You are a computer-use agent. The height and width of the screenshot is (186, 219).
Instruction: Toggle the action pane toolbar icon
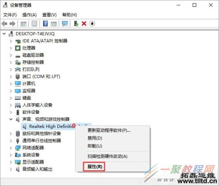54,24
